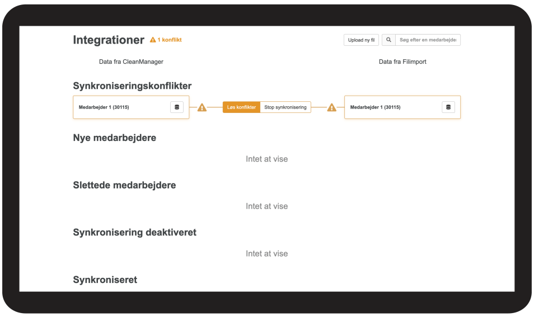Click the 'Integrationer' page title

109,40
